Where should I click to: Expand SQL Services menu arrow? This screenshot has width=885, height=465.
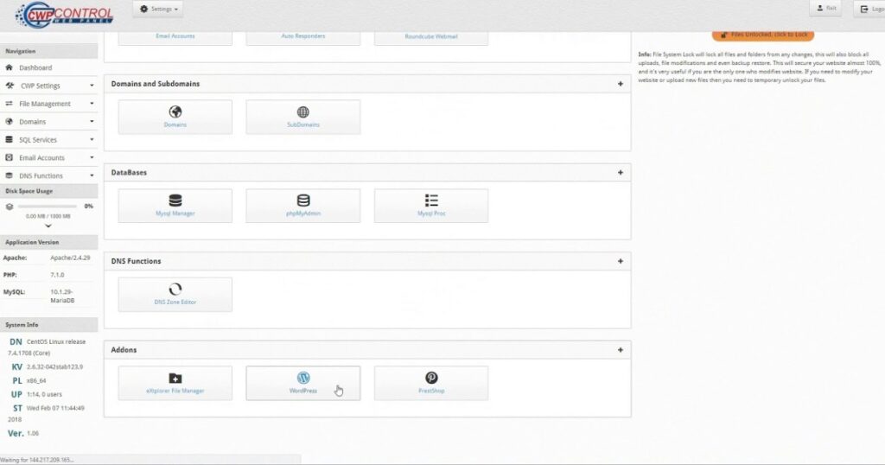92,139
